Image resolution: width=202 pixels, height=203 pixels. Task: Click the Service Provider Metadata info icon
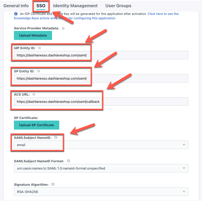(63, 28)
